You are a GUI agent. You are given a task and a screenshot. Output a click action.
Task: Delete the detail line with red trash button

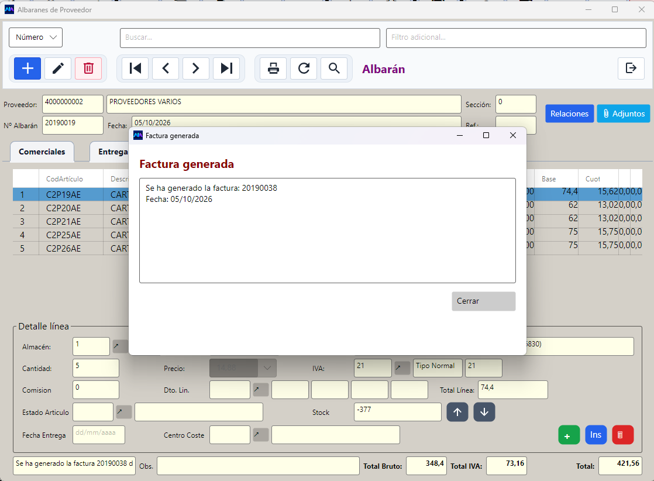[x=623, y=435]
